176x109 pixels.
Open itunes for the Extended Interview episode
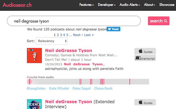(x=145, y=102)
